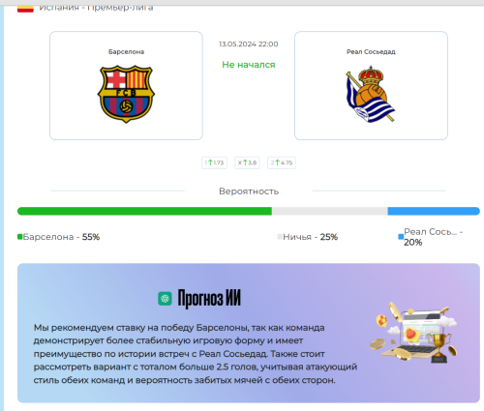The width and height of the screenshot is (484, 411).
Task: Click the Barcelona club crest
Action: pos(126,94)
